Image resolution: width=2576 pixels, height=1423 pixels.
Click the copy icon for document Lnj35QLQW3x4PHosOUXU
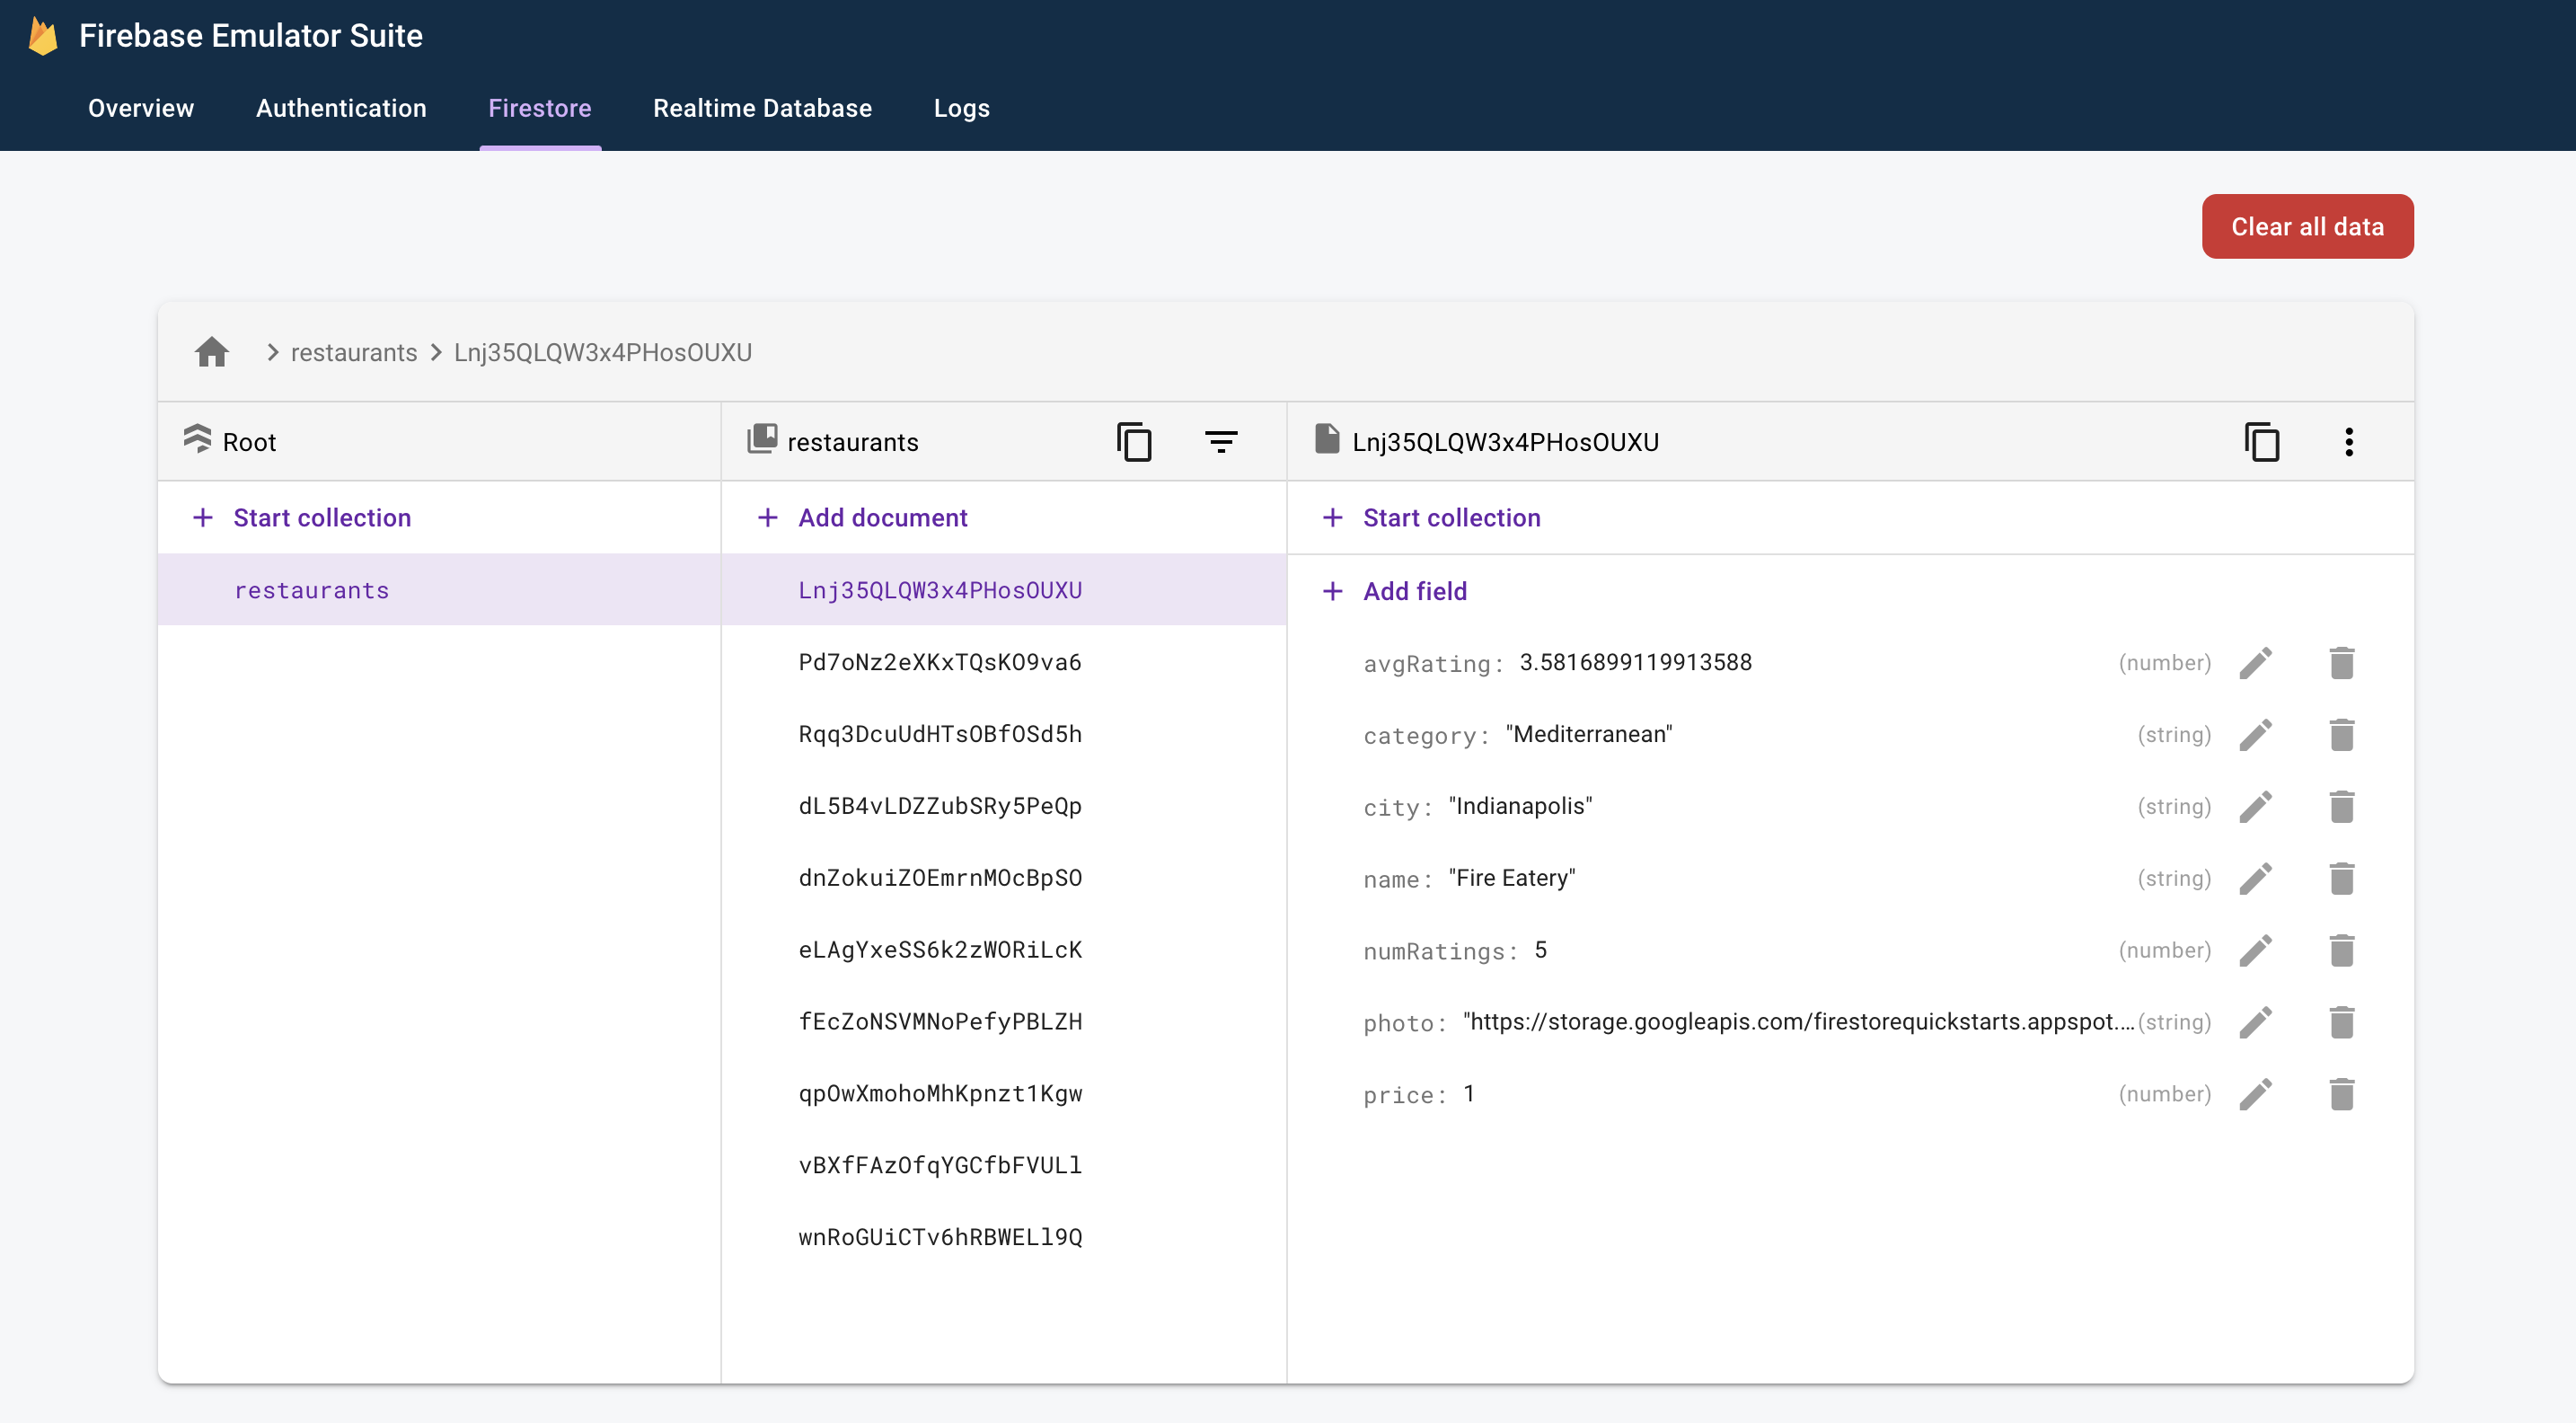tap(2261, 442)
